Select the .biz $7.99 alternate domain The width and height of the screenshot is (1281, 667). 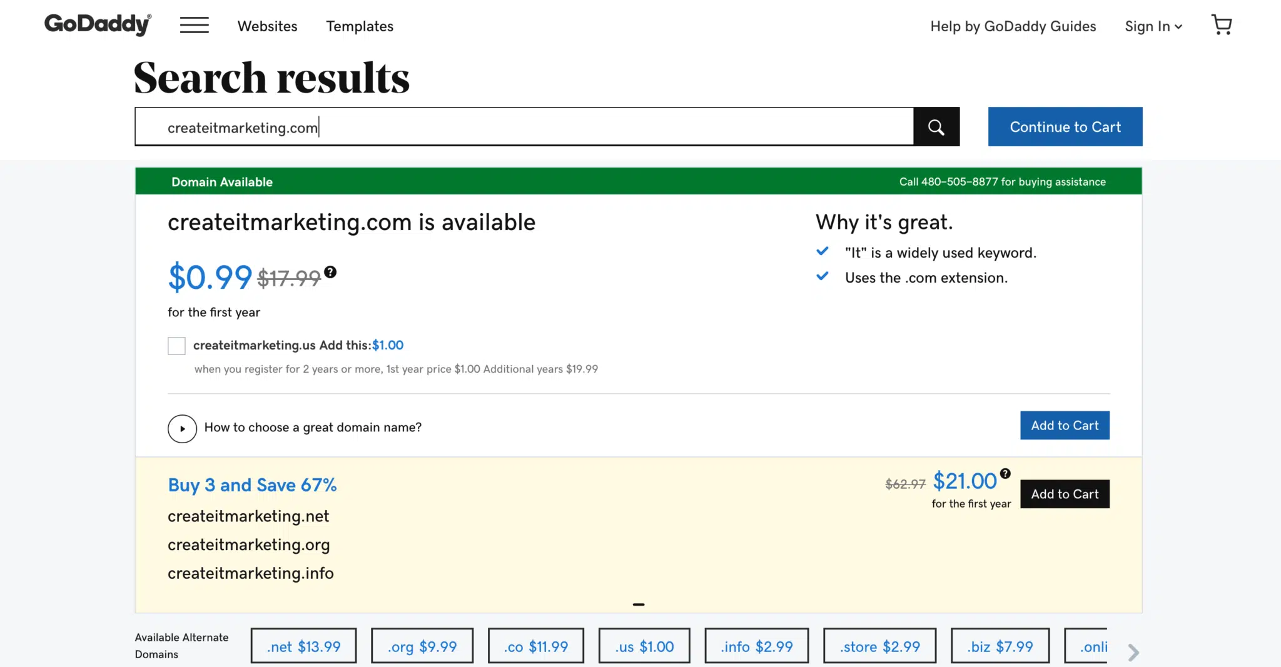coord(1000,646)
